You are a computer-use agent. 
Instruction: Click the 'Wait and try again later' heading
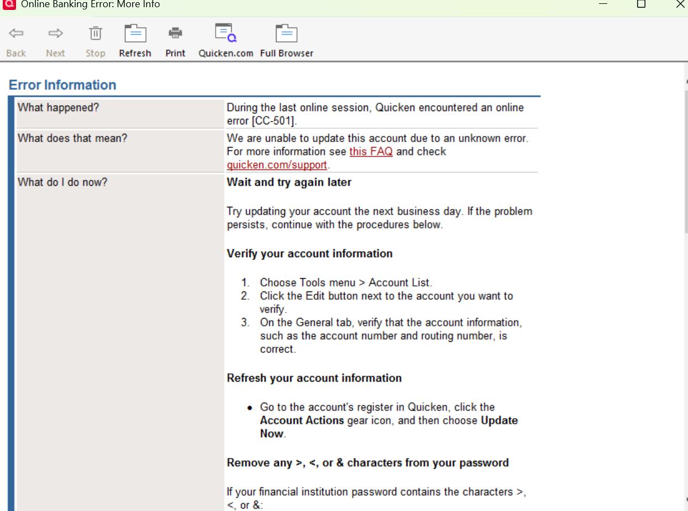[x=289, y=182]
